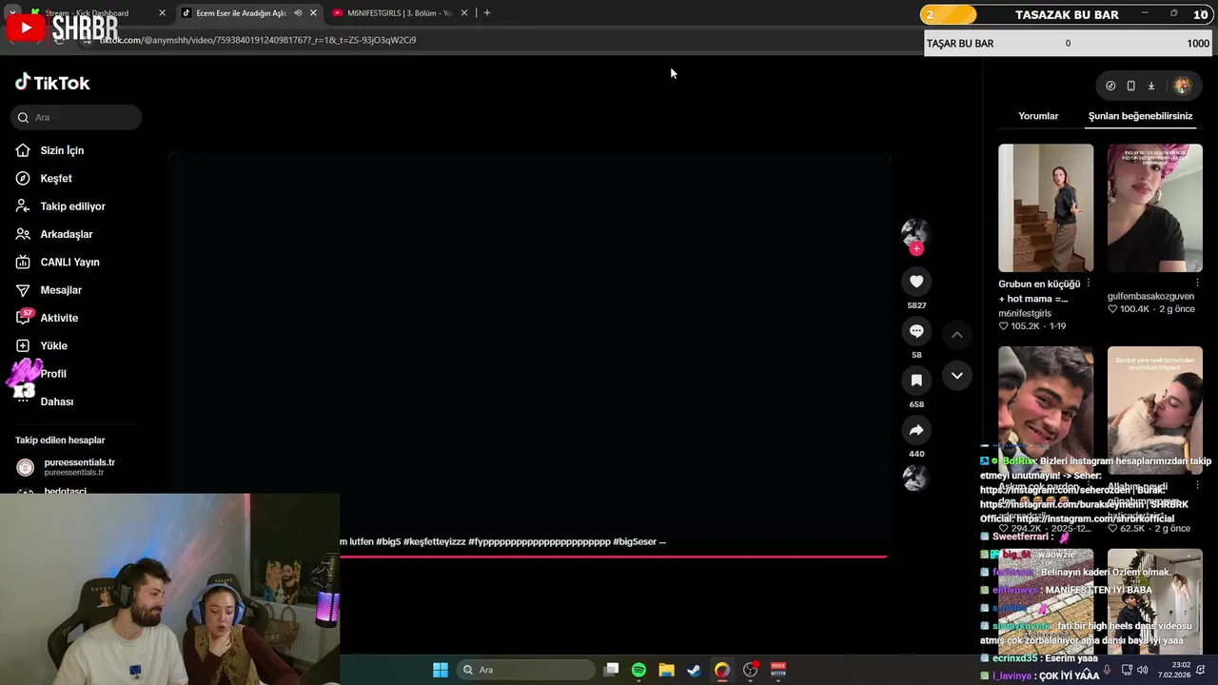Click m6nifestgirls username link

pyautogui.click(x=1025, y=313)
